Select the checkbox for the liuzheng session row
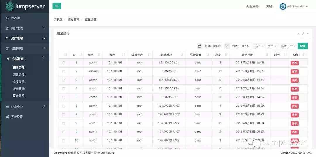 point(63,71)
